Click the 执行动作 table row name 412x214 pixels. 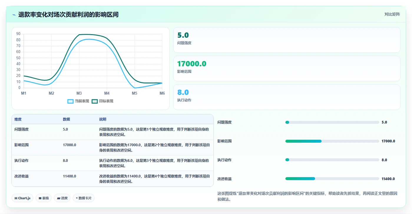[21, 160]
